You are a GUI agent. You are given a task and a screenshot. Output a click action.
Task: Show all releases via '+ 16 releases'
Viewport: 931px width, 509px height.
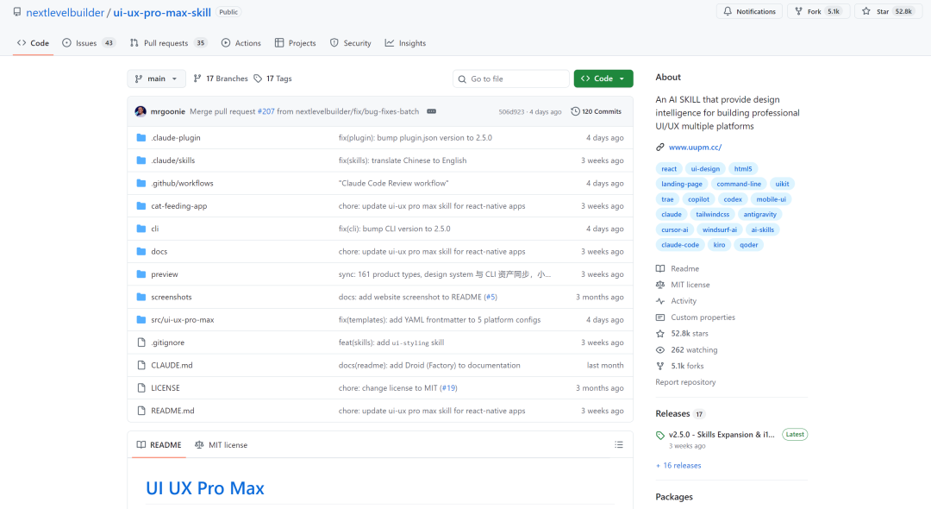pyautogui.click(x=678, y=465)
